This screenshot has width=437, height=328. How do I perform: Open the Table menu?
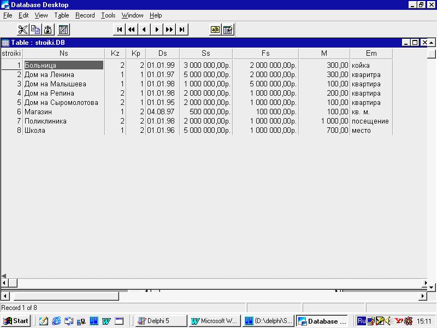[x=62, y=15]
